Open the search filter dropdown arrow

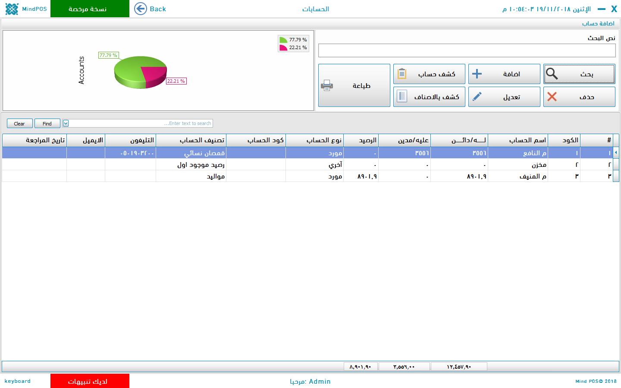(66, 124)
